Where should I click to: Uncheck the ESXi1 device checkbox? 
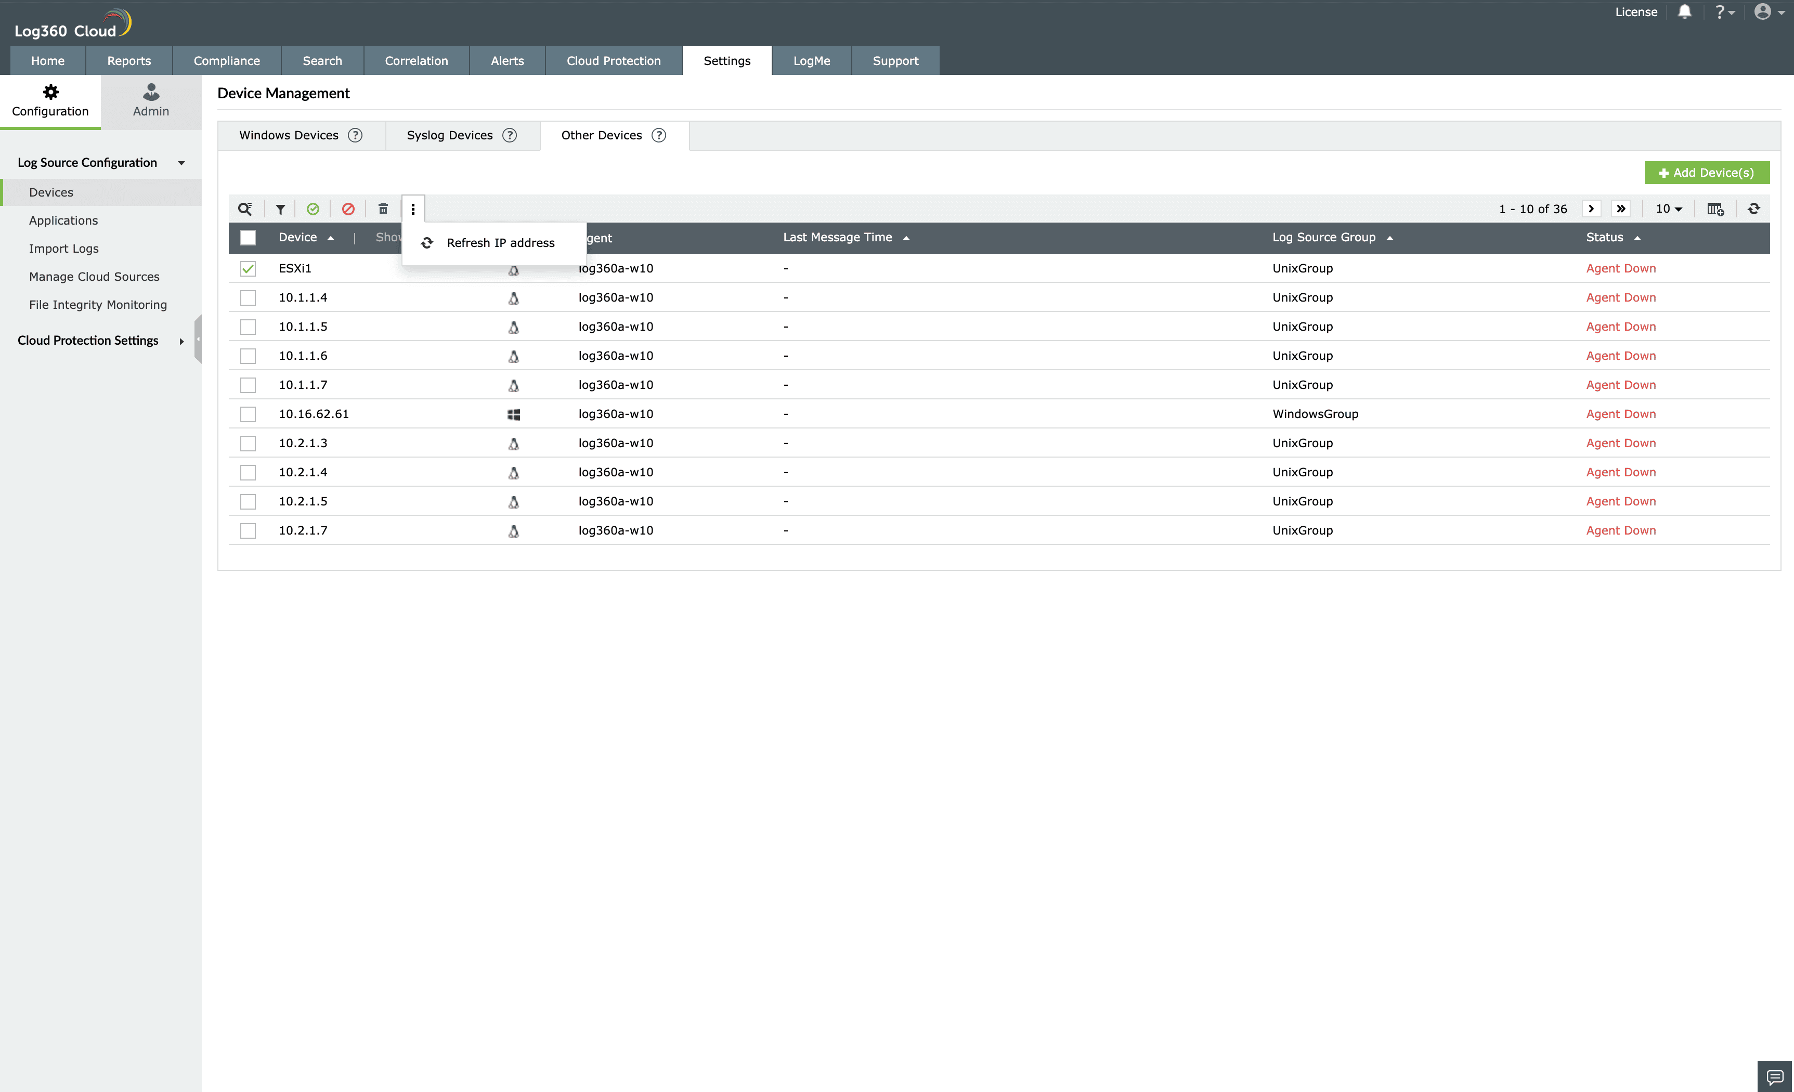pyautogui.click(x=248, y=268)
